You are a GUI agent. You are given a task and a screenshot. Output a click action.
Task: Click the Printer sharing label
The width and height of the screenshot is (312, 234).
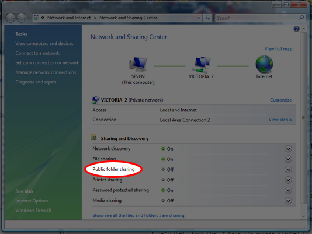(108, 180)
